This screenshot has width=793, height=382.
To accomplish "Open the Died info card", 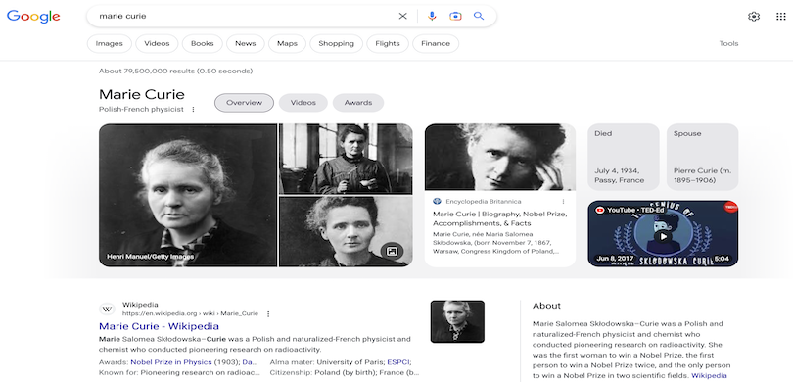I will click(624, 157).
